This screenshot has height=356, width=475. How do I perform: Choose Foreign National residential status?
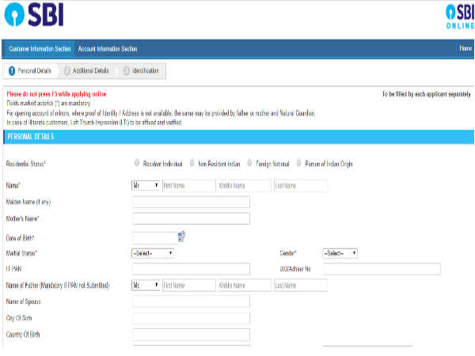249,164
